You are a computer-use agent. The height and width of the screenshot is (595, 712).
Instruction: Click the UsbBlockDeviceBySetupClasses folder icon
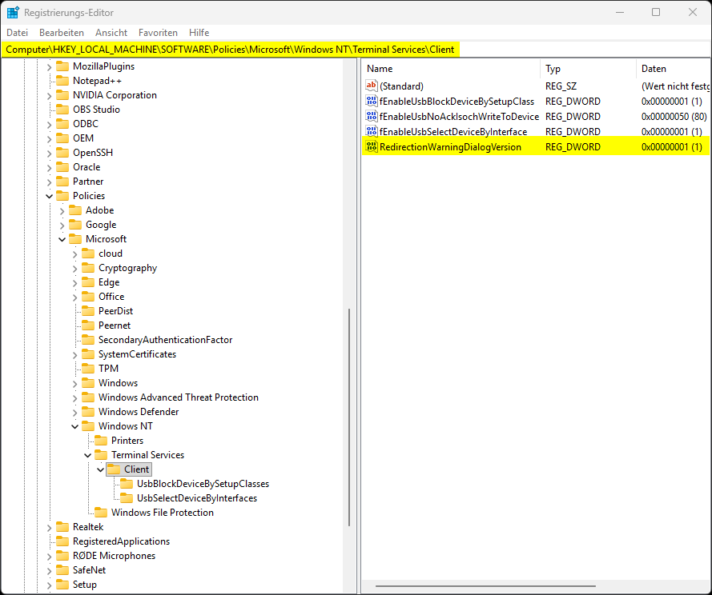[127, 484]
